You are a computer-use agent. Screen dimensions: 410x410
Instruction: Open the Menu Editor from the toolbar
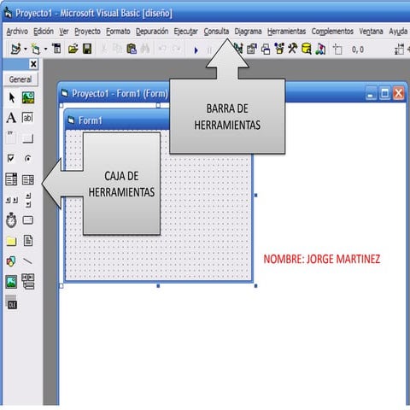pos(57,49)
